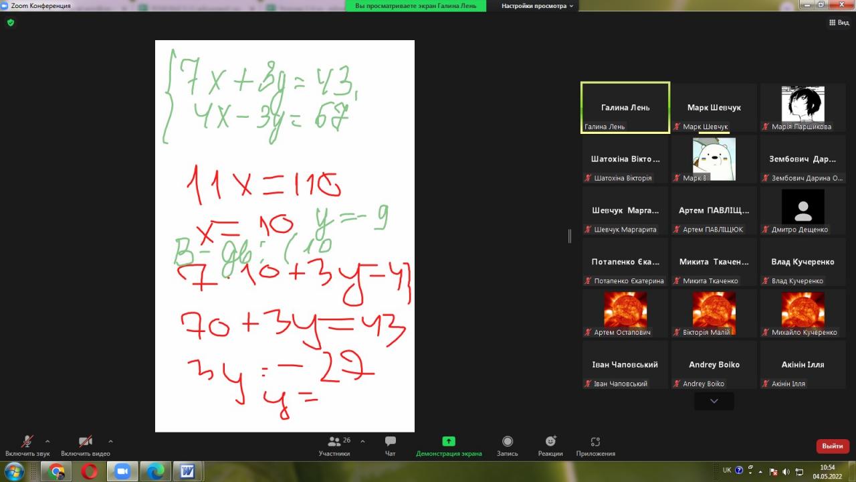The height and width of the screenshot is (482, 856).
Task: Turn on camera with Включить видео
Action: [x=86, y=445]
